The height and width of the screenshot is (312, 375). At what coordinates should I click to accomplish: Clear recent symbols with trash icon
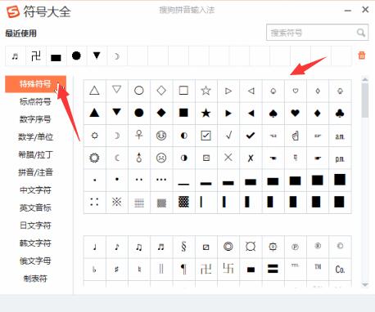pyautogui.click(x=362, y=56)
